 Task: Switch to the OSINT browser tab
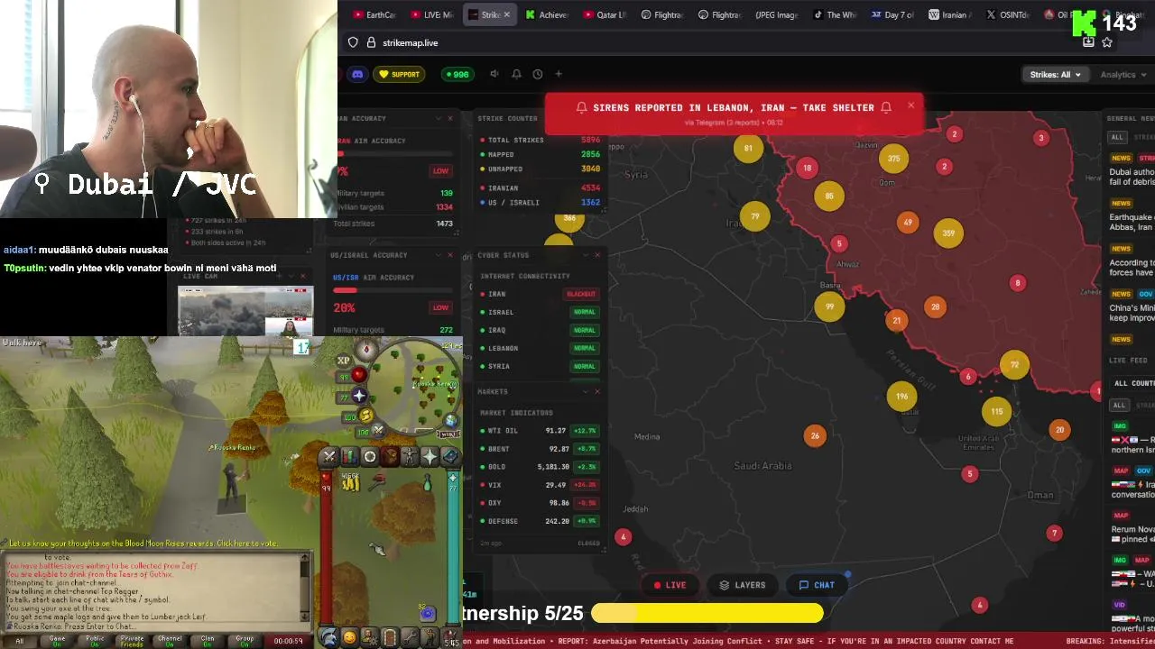[x=1008, y=14]
